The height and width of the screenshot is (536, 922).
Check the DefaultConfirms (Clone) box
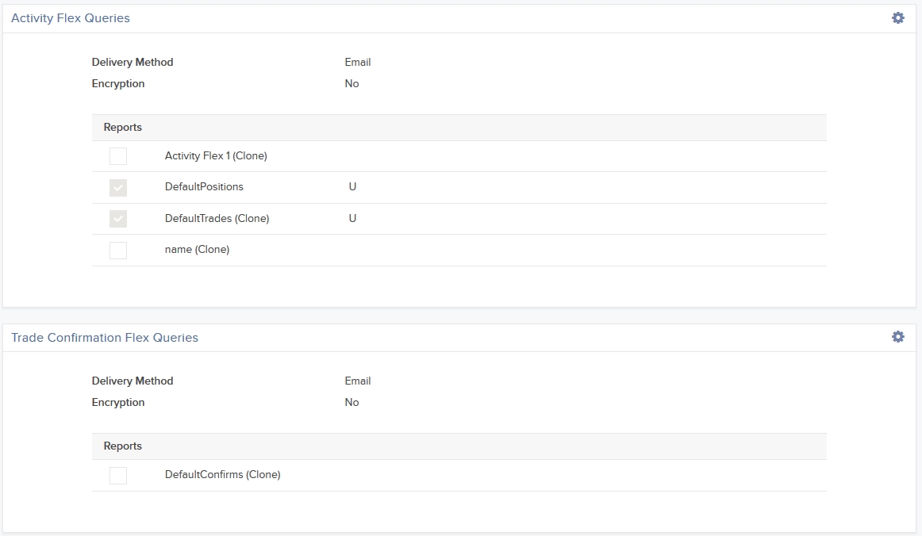[118, 475]
